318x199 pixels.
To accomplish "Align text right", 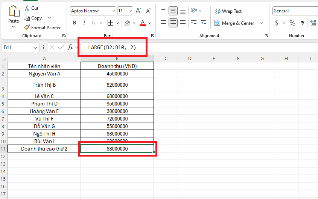I will click(x=183, y=23).
